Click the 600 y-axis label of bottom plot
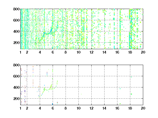The width and height of the screenshot is (158, 118). click(16, 76)
